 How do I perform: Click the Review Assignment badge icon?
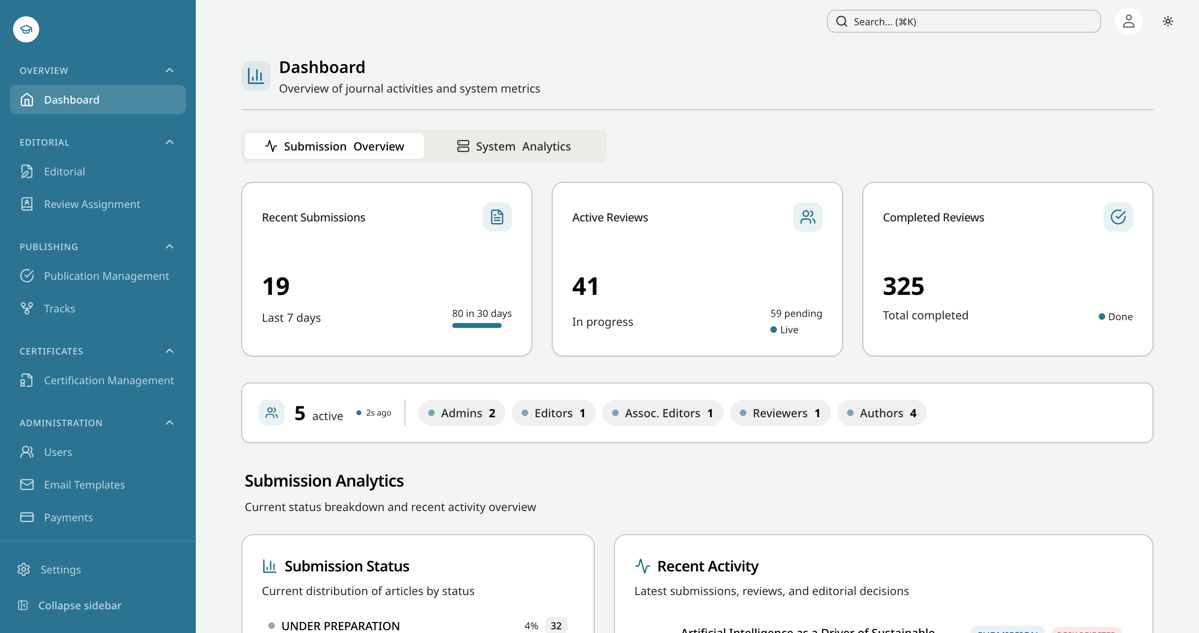[27, 204]
